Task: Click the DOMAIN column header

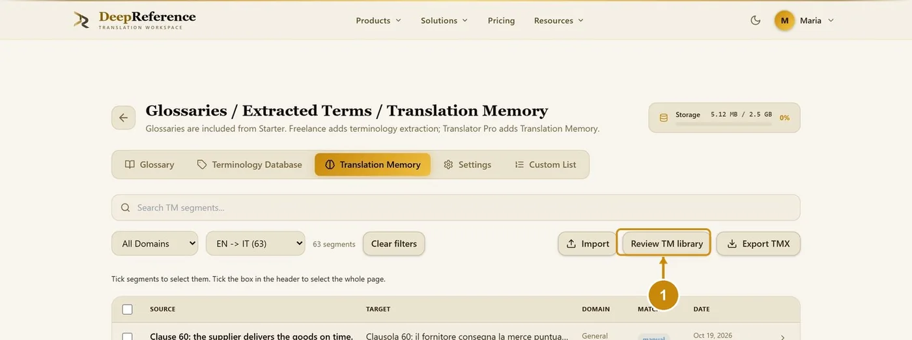Action: click(x=596, y=309)
